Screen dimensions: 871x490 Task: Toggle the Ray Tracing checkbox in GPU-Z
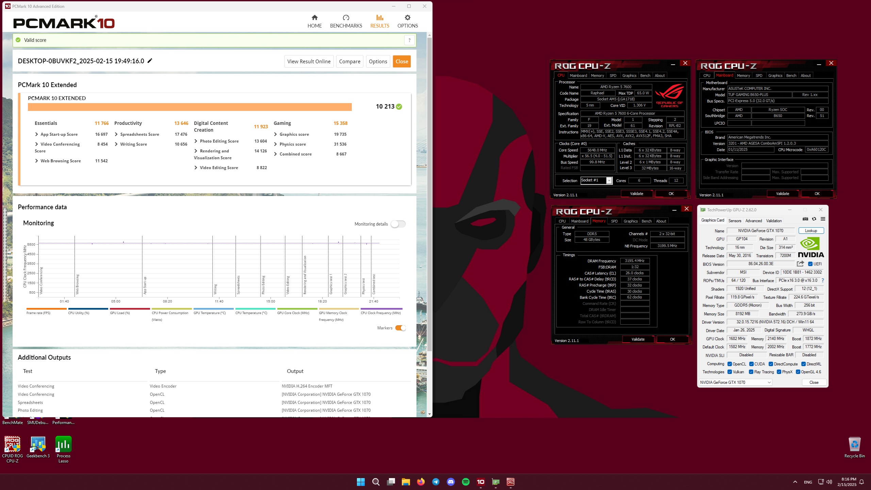[751, 372]
